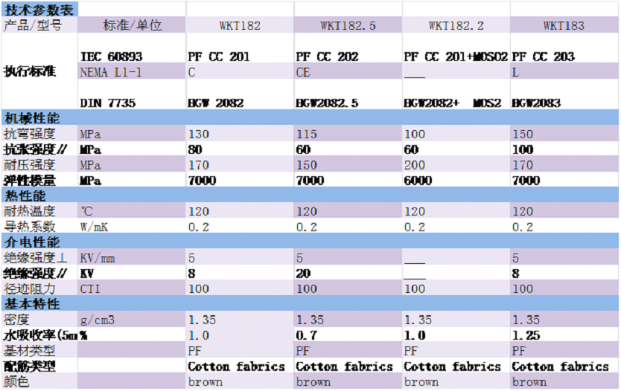
Task: Click the 1.25 water absorption value
Action: 526,335
